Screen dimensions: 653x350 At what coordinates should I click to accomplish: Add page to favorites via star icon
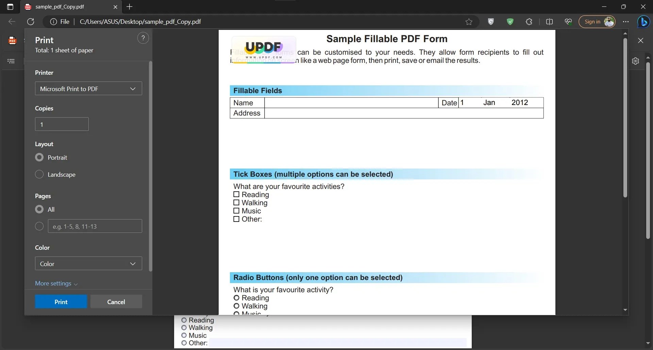click(469, 21)
